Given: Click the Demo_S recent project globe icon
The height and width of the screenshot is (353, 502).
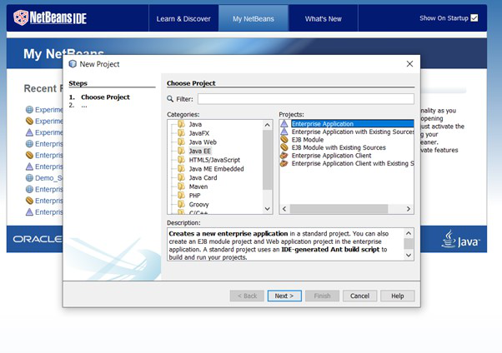Looking at the screenshot, I should point(29,178).
